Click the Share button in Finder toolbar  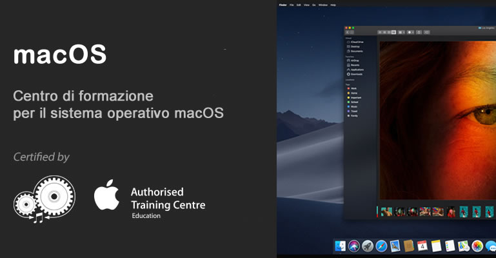419,32
